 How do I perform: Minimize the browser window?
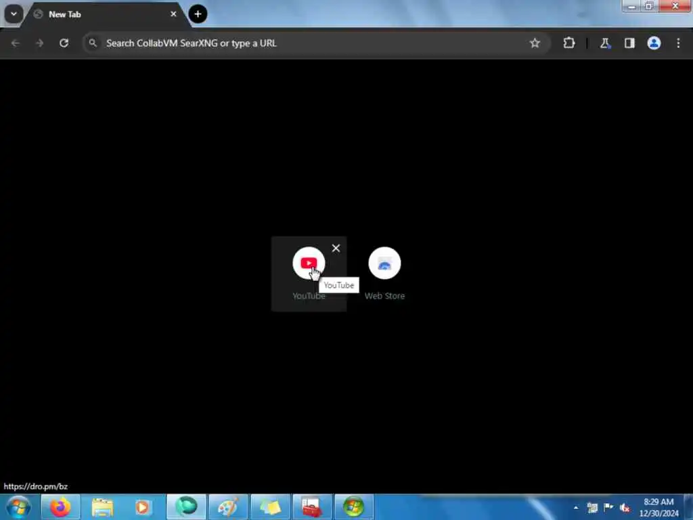tap(631, 6)
